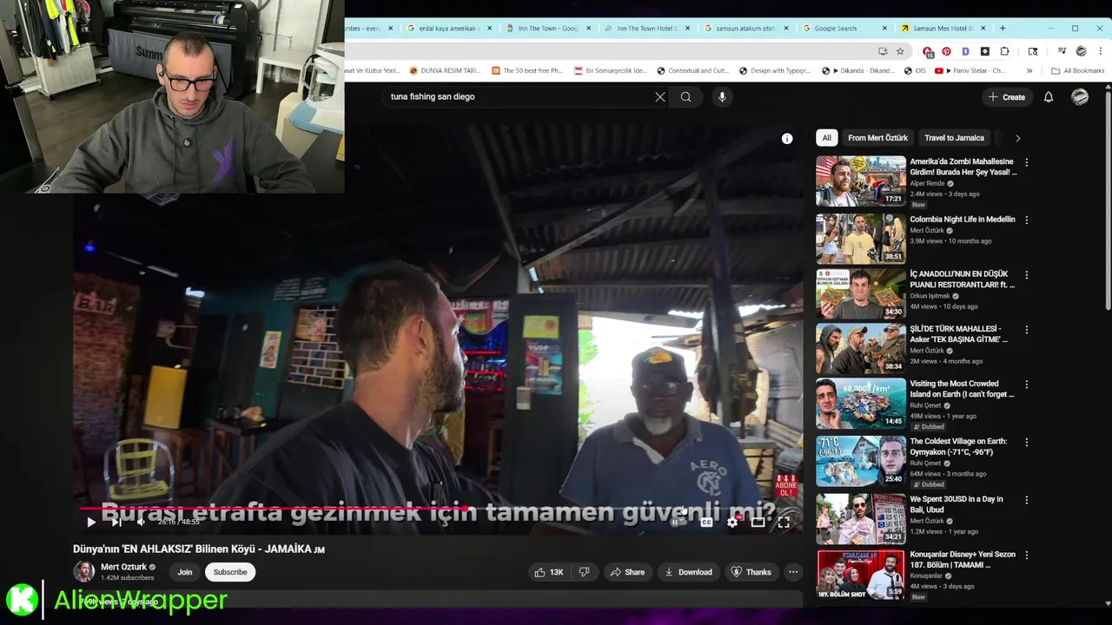Open the Mert Ozturk channel avatar
This screenshot has height=625, width=1112.
coord(83,571)
